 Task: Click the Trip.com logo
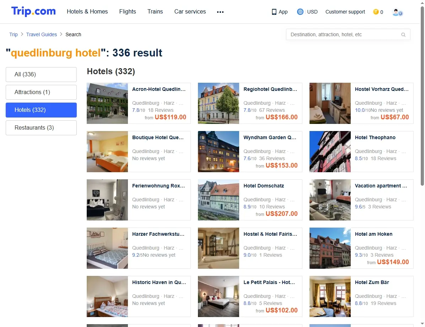(x=33, y=11)
